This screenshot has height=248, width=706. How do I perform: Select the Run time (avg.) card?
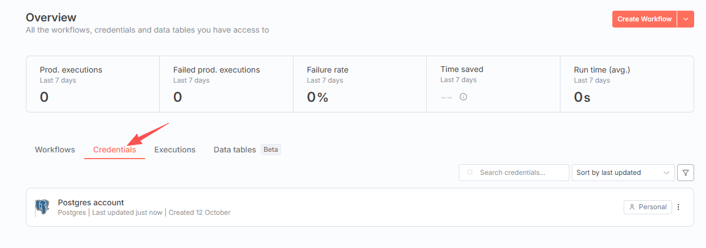coord(626,84)
